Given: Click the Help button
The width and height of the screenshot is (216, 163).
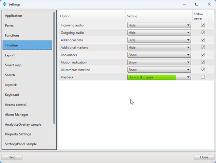Looking at the screenshot, I should 12,157.
